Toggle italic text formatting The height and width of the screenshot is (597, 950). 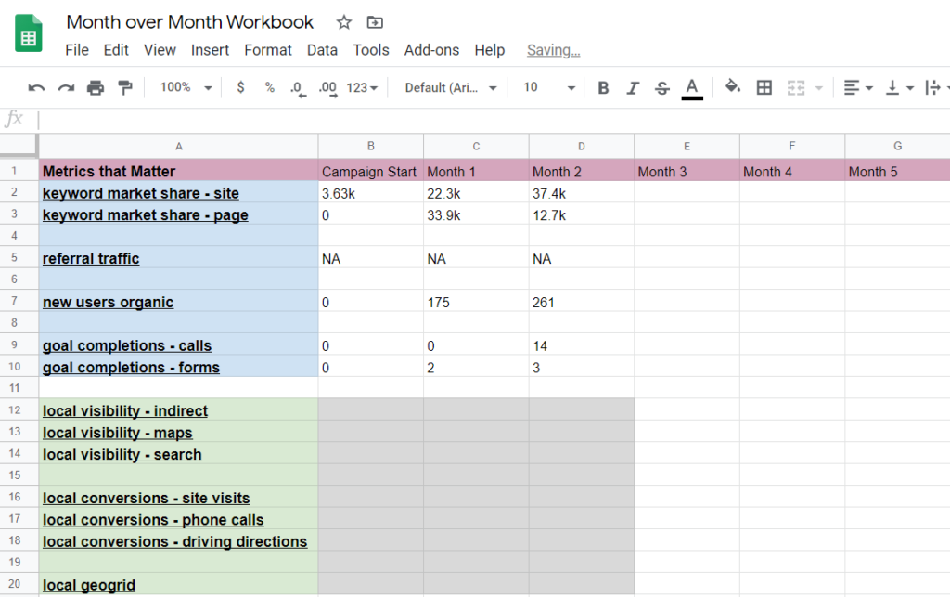[x=633, y=88]
